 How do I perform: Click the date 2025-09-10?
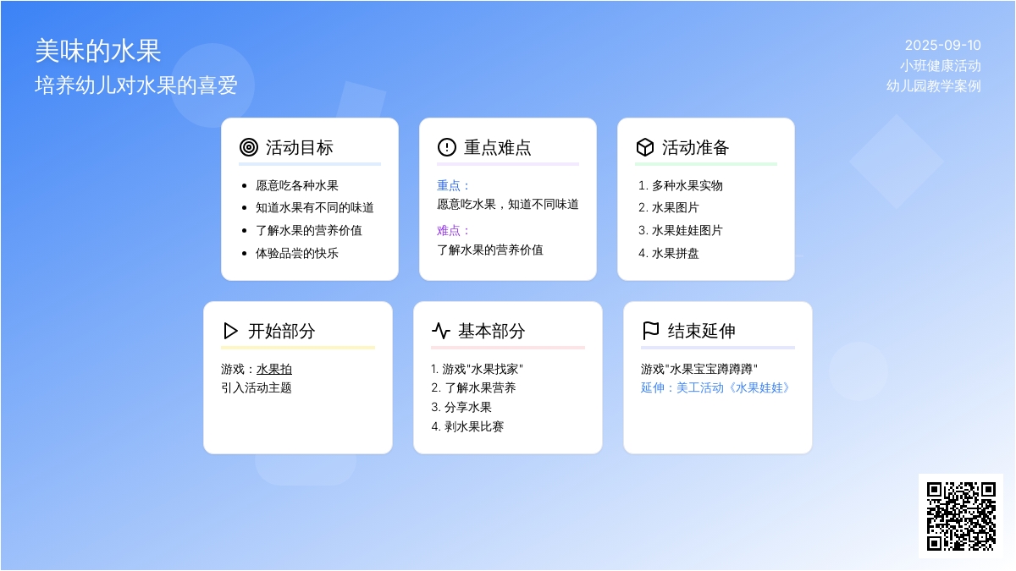tap(942, 46)
